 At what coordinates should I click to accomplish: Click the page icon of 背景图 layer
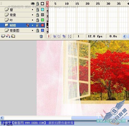coord(7,30)
